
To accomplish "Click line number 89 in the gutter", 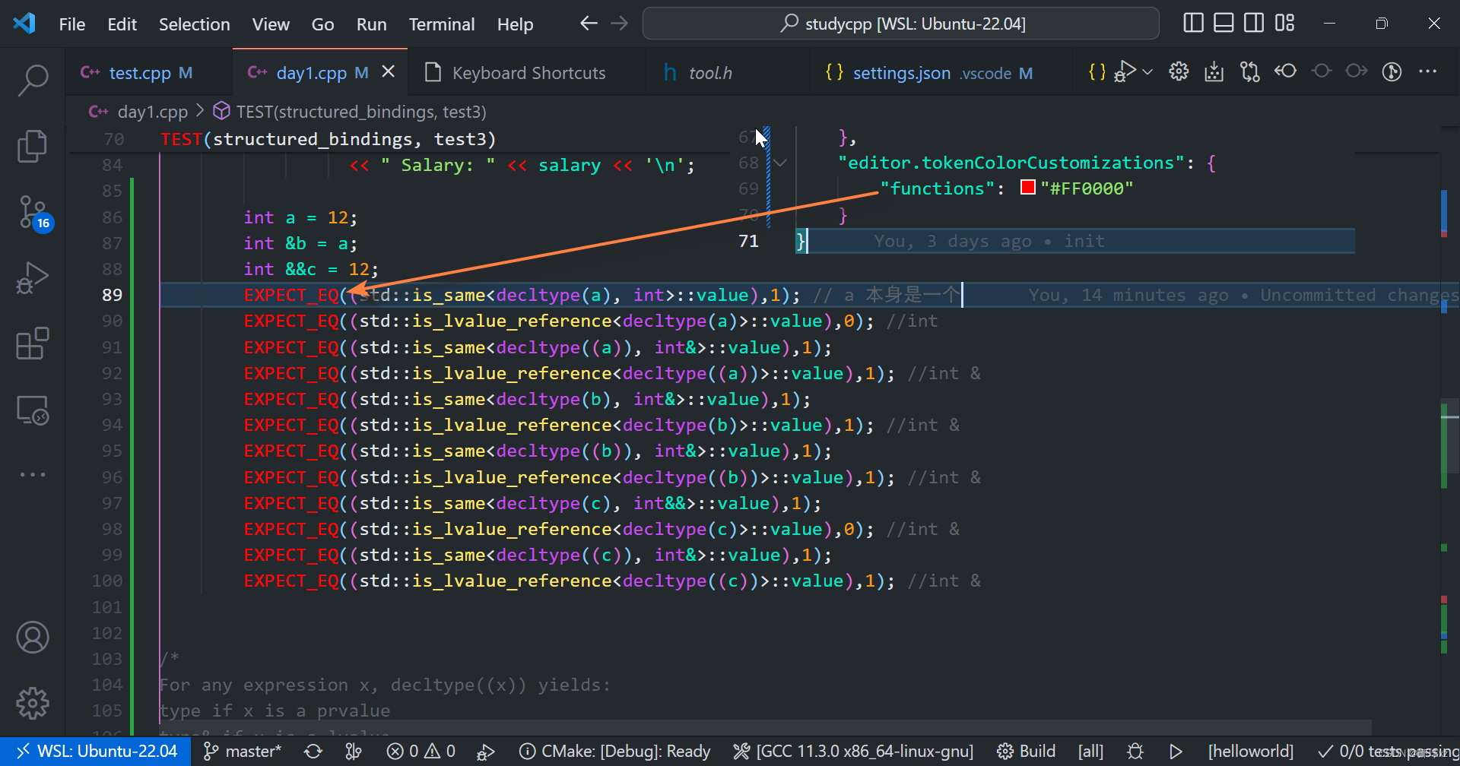I will [112, 295].
